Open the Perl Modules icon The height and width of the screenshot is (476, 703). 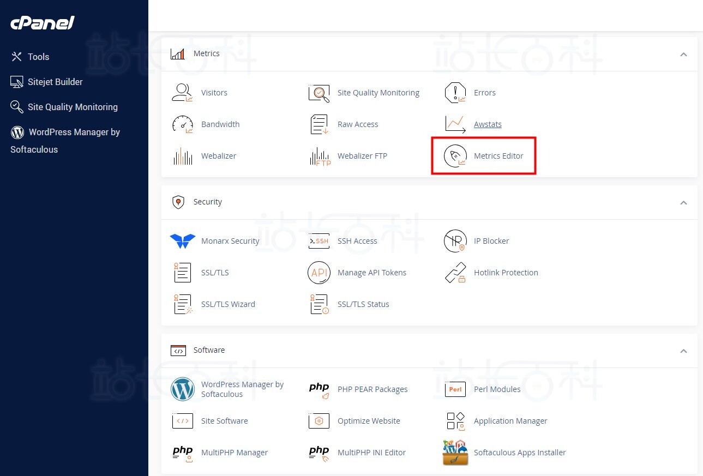tap(455, 389)
